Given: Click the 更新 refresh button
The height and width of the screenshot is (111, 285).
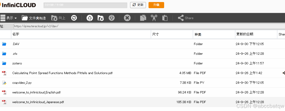Looking at the screenshot, I should [x=138, y=5].
